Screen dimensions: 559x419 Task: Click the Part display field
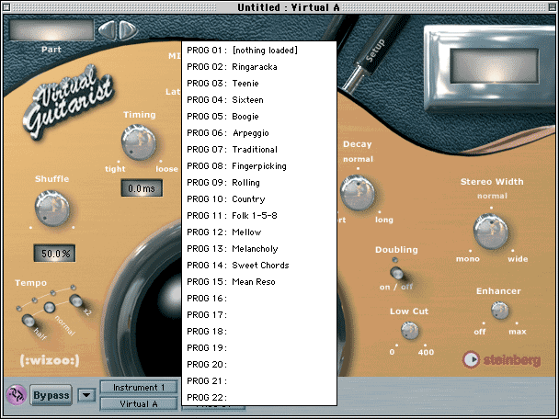[x=51, y=29]
